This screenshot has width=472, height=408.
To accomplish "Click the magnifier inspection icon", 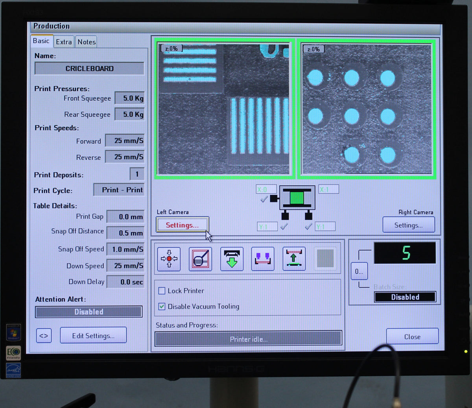I will 200,259.
